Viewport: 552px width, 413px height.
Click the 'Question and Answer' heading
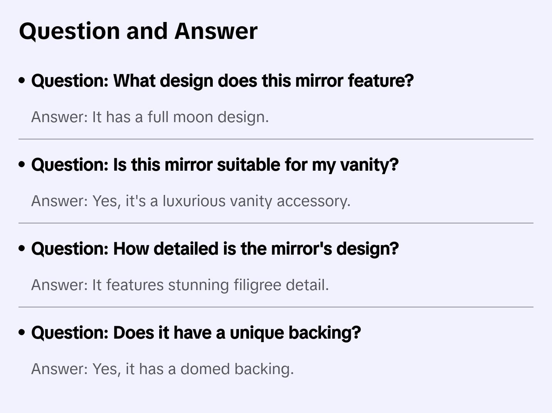(138, 31)
